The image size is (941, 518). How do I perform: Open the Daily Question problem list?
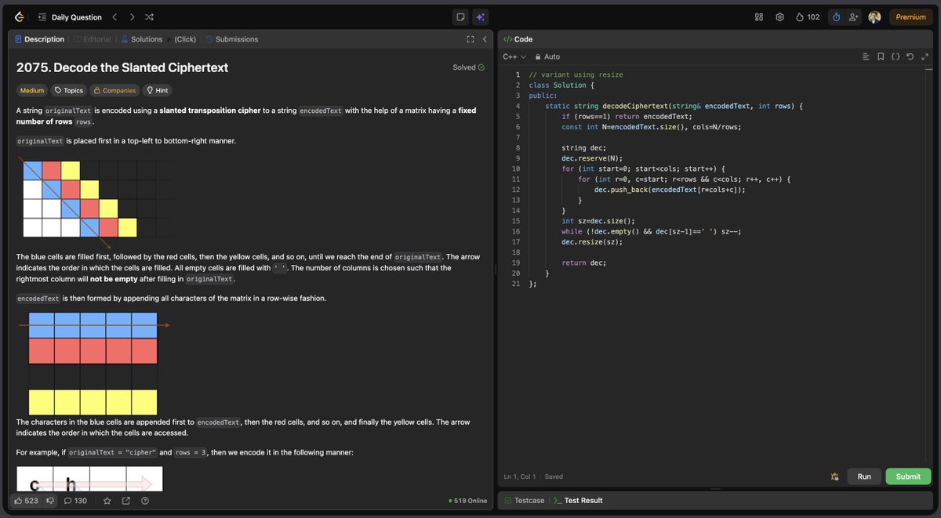click(x=70, y=17)
